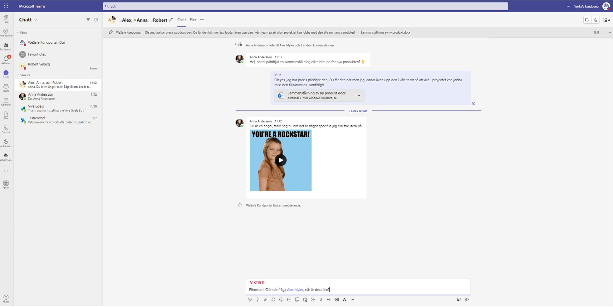Viewport: 613px width, 307px height.
Task: Play the You're a Rockstar GIF
Action: 281,160
